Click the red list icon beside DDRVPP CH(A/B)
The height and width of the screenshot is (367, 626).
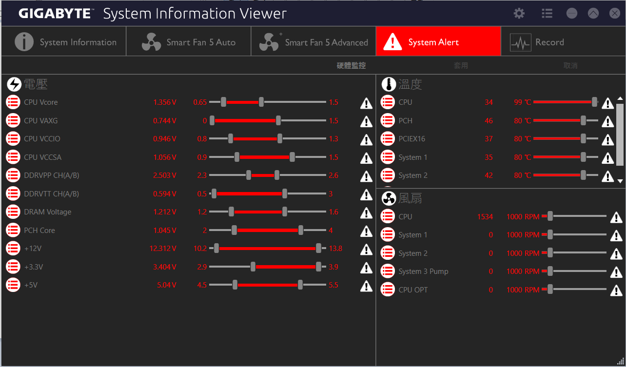coord(13,175)
